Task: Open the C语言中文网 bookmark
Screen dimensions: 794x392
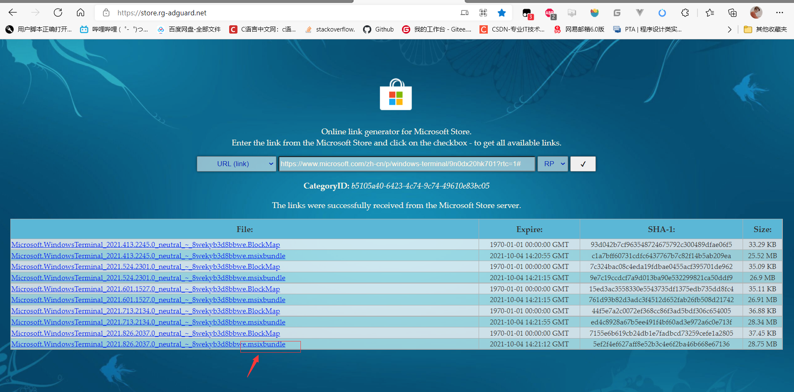Action: [x=263, y=29]
